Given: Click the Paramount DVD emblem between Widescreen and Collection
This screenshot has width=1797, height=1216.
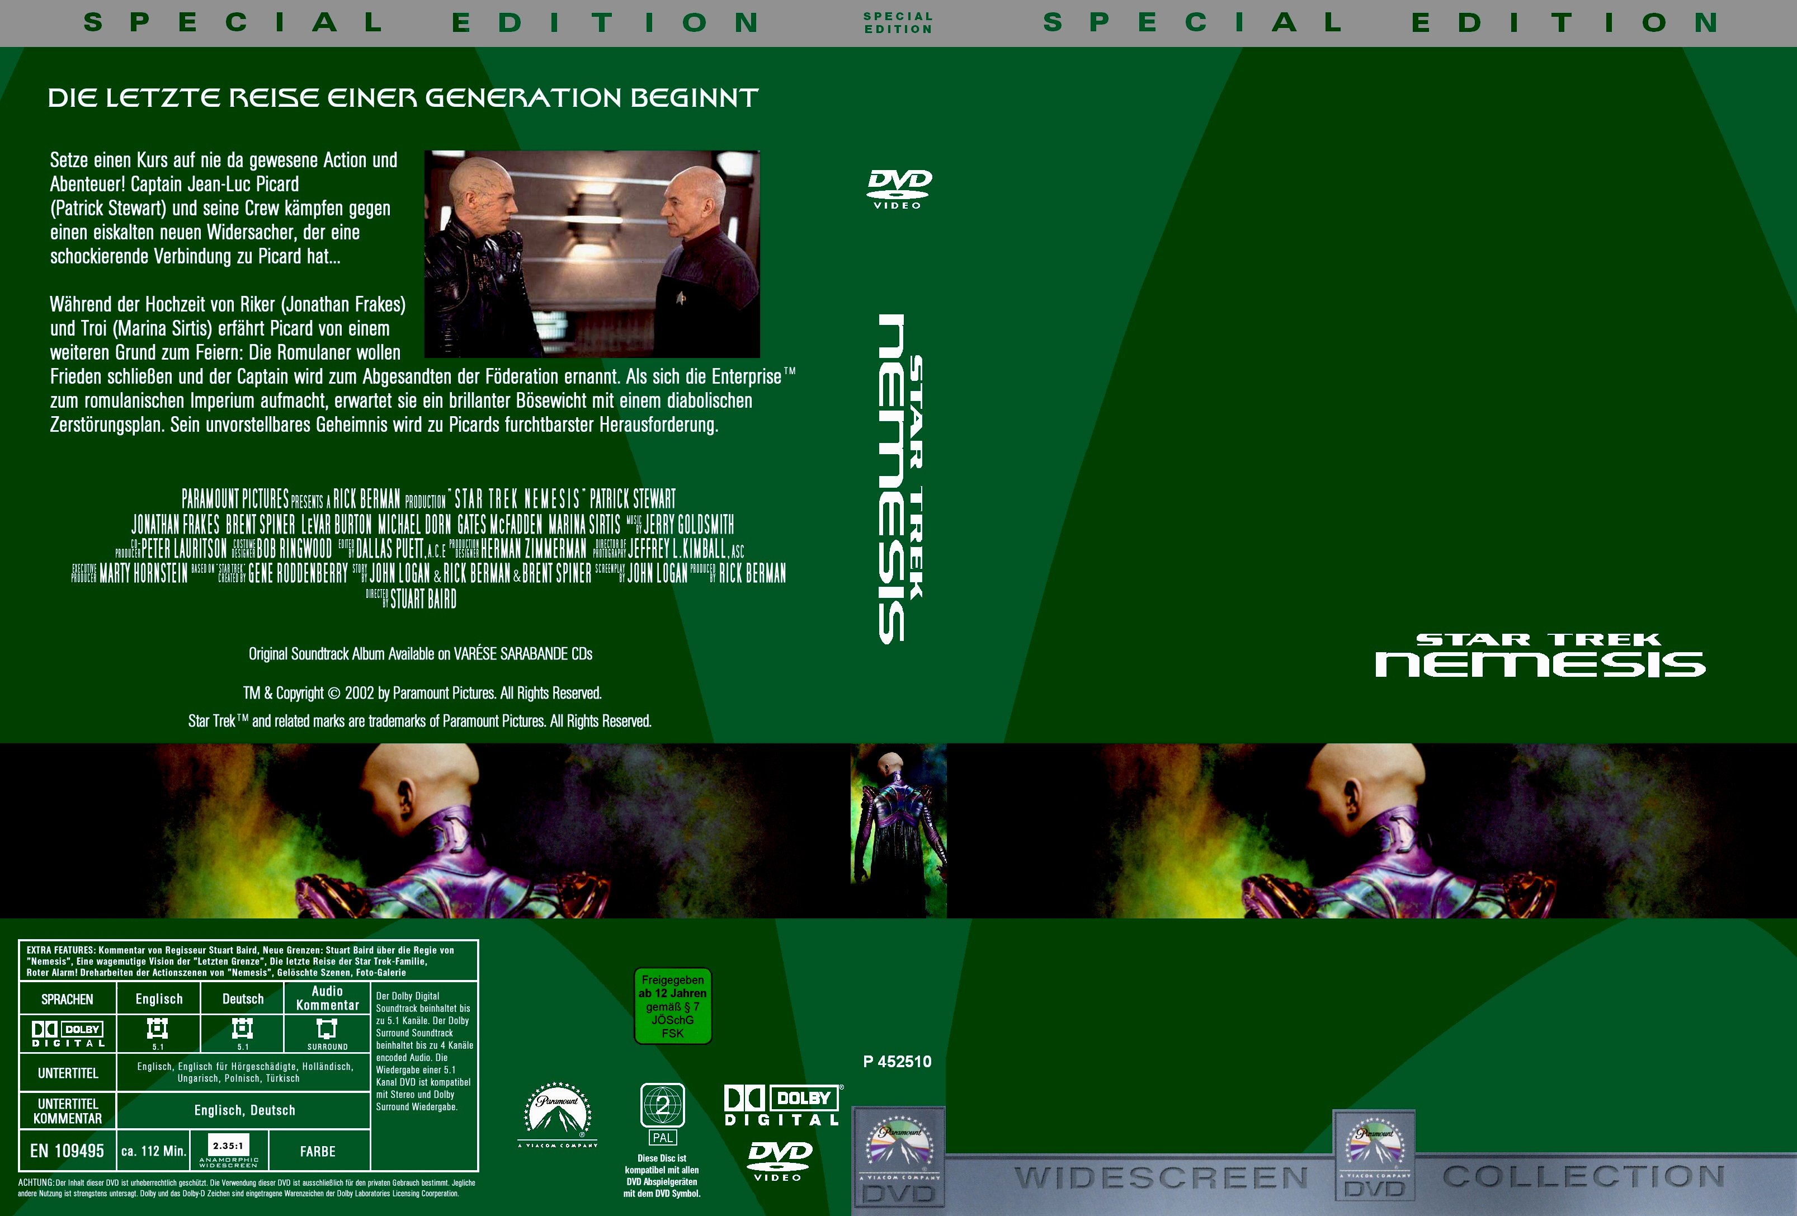Looking at the screenshot, I should tap(1375, 1156).
